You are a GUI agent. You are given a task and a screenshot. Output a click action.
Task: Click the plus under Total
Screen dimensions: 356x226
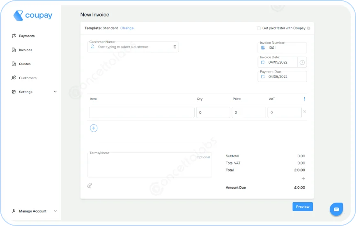point(303,178)
